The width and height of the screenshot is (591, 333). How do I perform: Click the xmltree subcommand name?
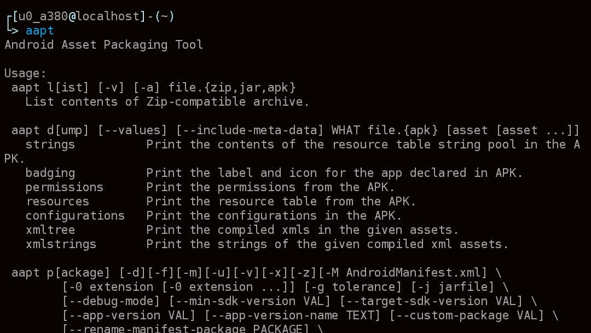[50, 230]
